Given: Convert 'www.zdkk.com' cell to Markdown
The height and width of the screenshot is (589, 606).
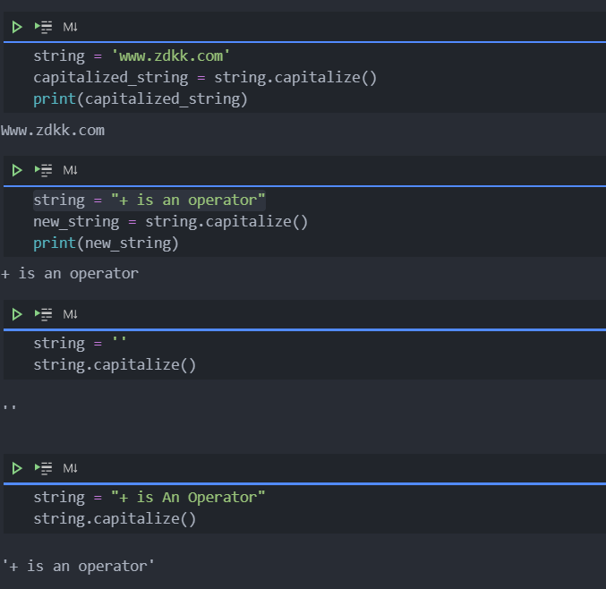Looking at the screenshot, I should click(x=71, y=27).
